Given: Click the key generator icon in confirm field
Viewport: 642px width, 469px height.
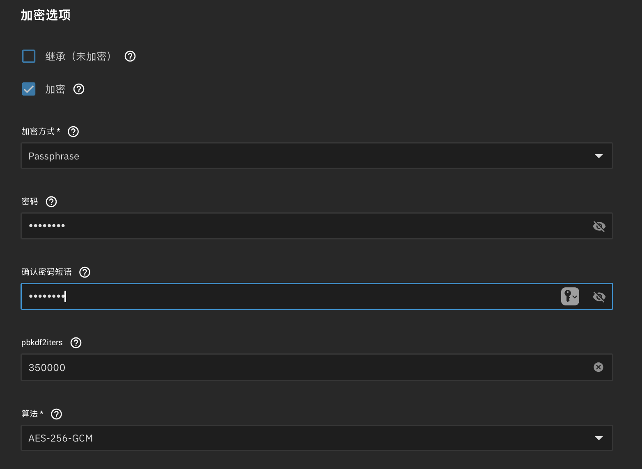Looking at the screenshot, I should tap(568, 296).
